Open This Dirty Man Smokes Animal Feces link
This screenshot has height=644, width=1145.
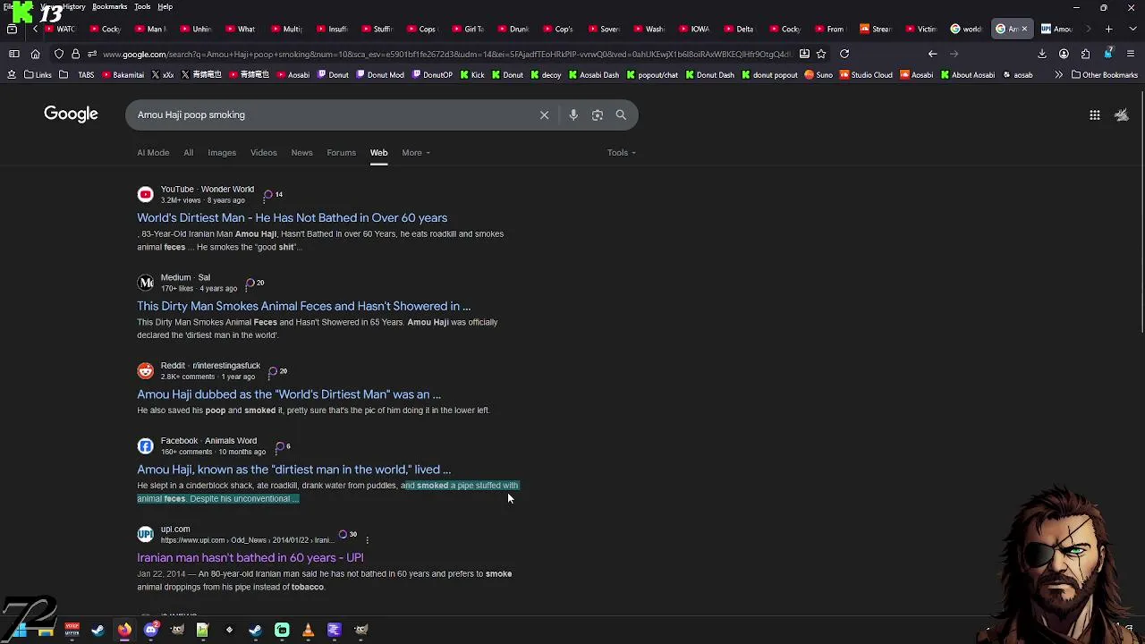click(x=303, y=306)
